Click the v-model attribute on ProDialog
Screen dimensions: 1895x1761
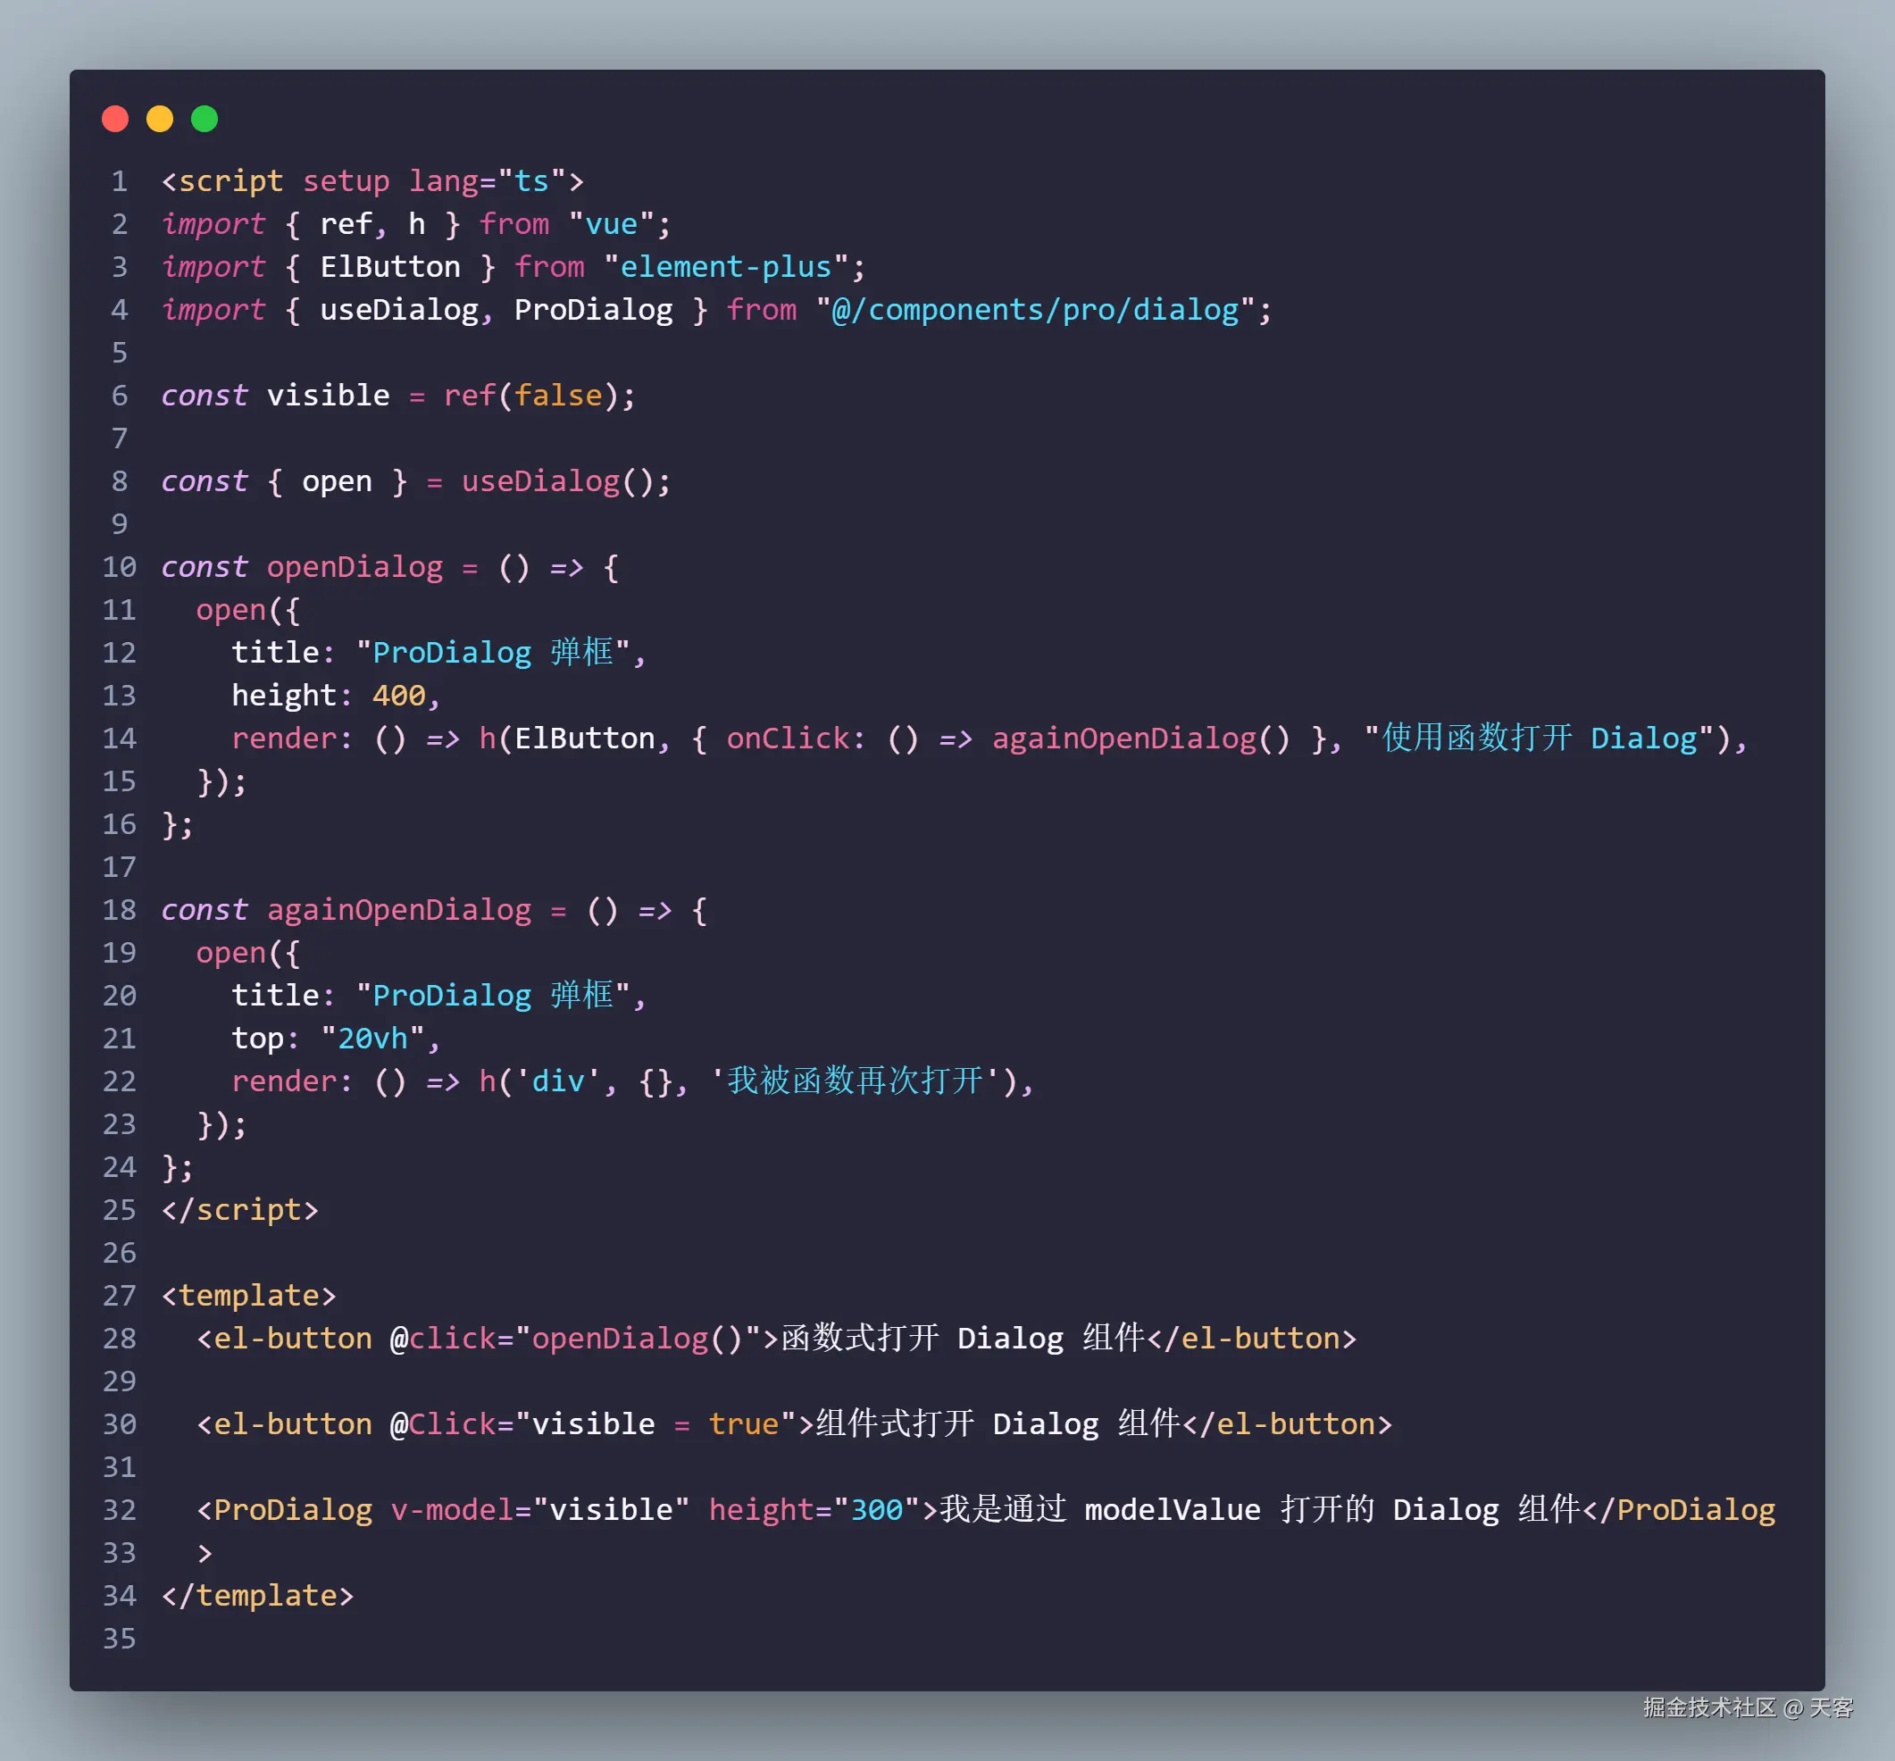[x=453, y=1510]
